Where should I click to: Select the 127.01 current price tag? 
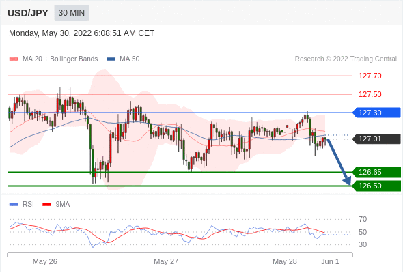click(x=376, y=139)
